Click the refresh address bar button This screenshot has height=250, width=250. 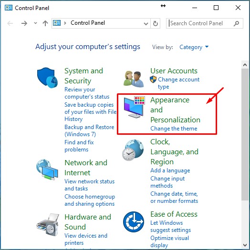(x=156, y=23)
